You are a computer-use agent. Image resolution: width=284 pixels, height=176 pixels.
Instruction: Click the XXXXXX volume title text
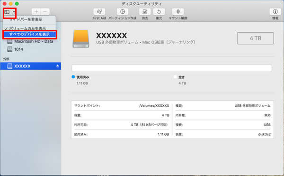pos(112,36)
